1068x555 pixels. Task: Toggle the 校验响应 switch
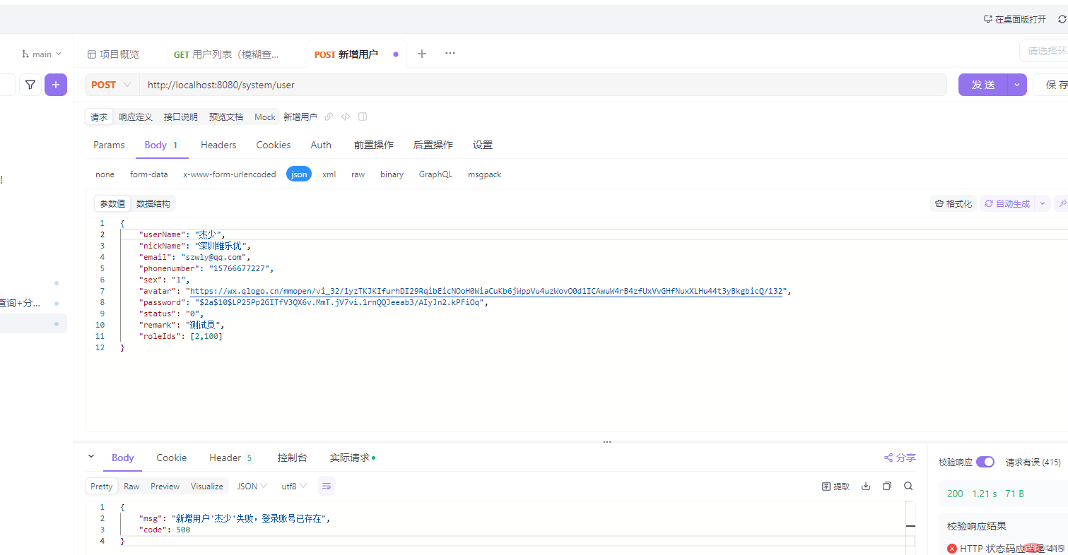(x=985, y=462)
